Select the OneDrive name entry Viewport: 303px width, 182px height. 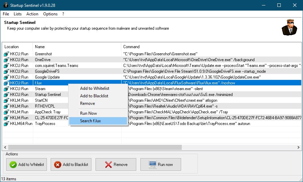click(x=42, y=60)
